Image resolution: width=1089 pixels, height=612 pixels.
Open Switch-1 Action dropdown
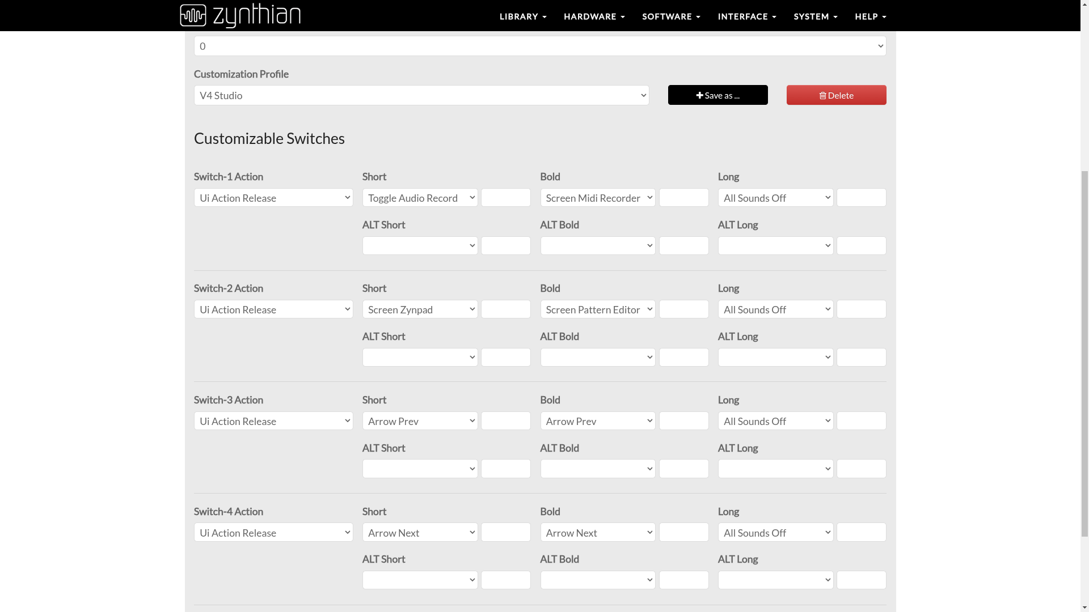[x=273, y=198]
